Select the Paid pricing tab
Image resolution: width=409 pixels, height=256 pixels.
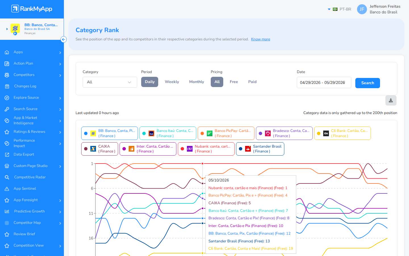[x=252, y=82]
